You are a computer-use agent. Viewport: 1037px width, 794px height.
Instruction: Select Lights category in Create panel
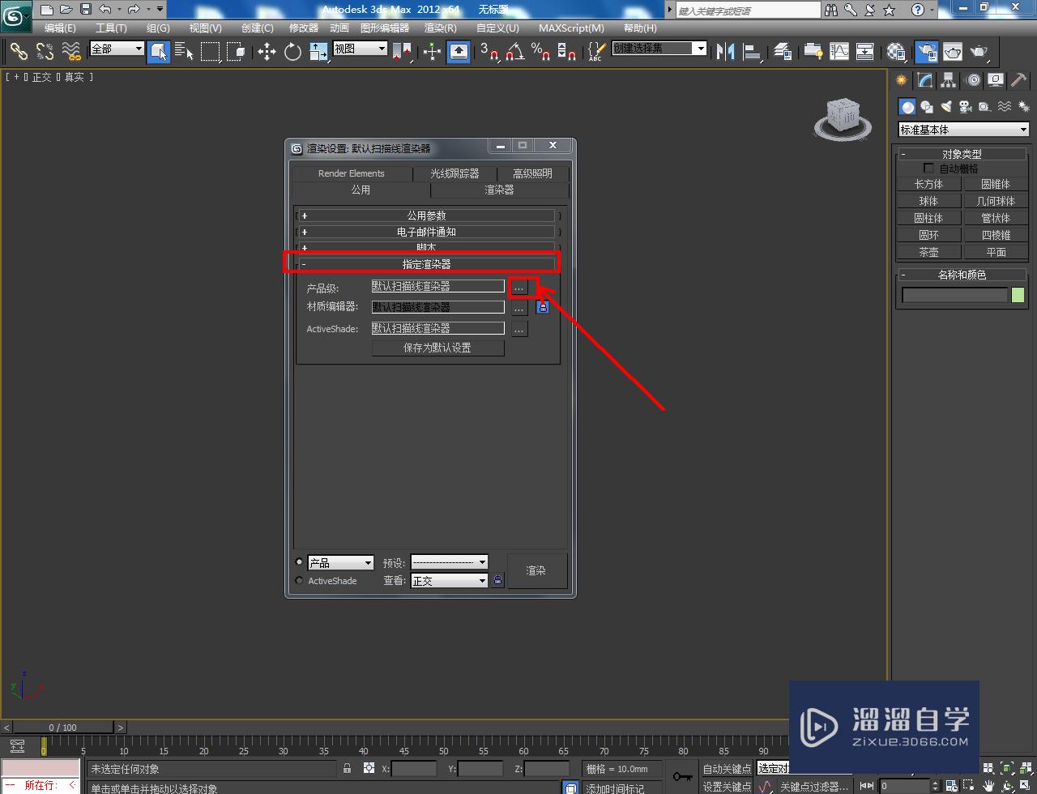pyautogui.click(x=945, y=107)
